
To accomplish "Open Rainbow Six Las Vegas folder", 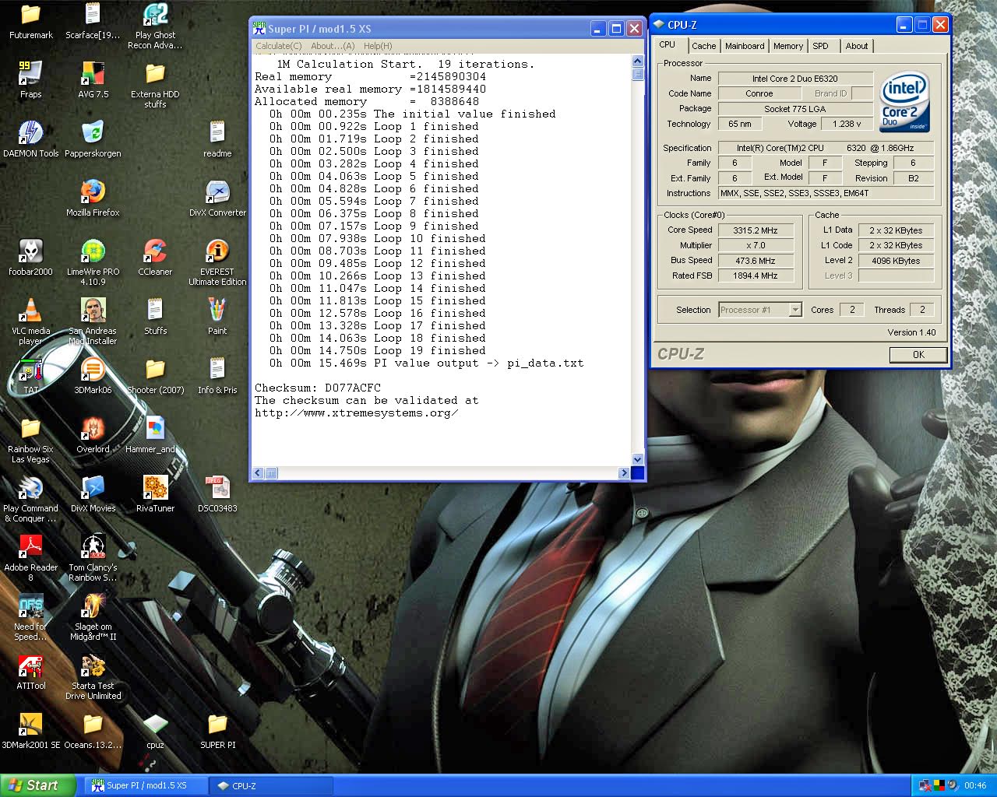I will [30, 429].
